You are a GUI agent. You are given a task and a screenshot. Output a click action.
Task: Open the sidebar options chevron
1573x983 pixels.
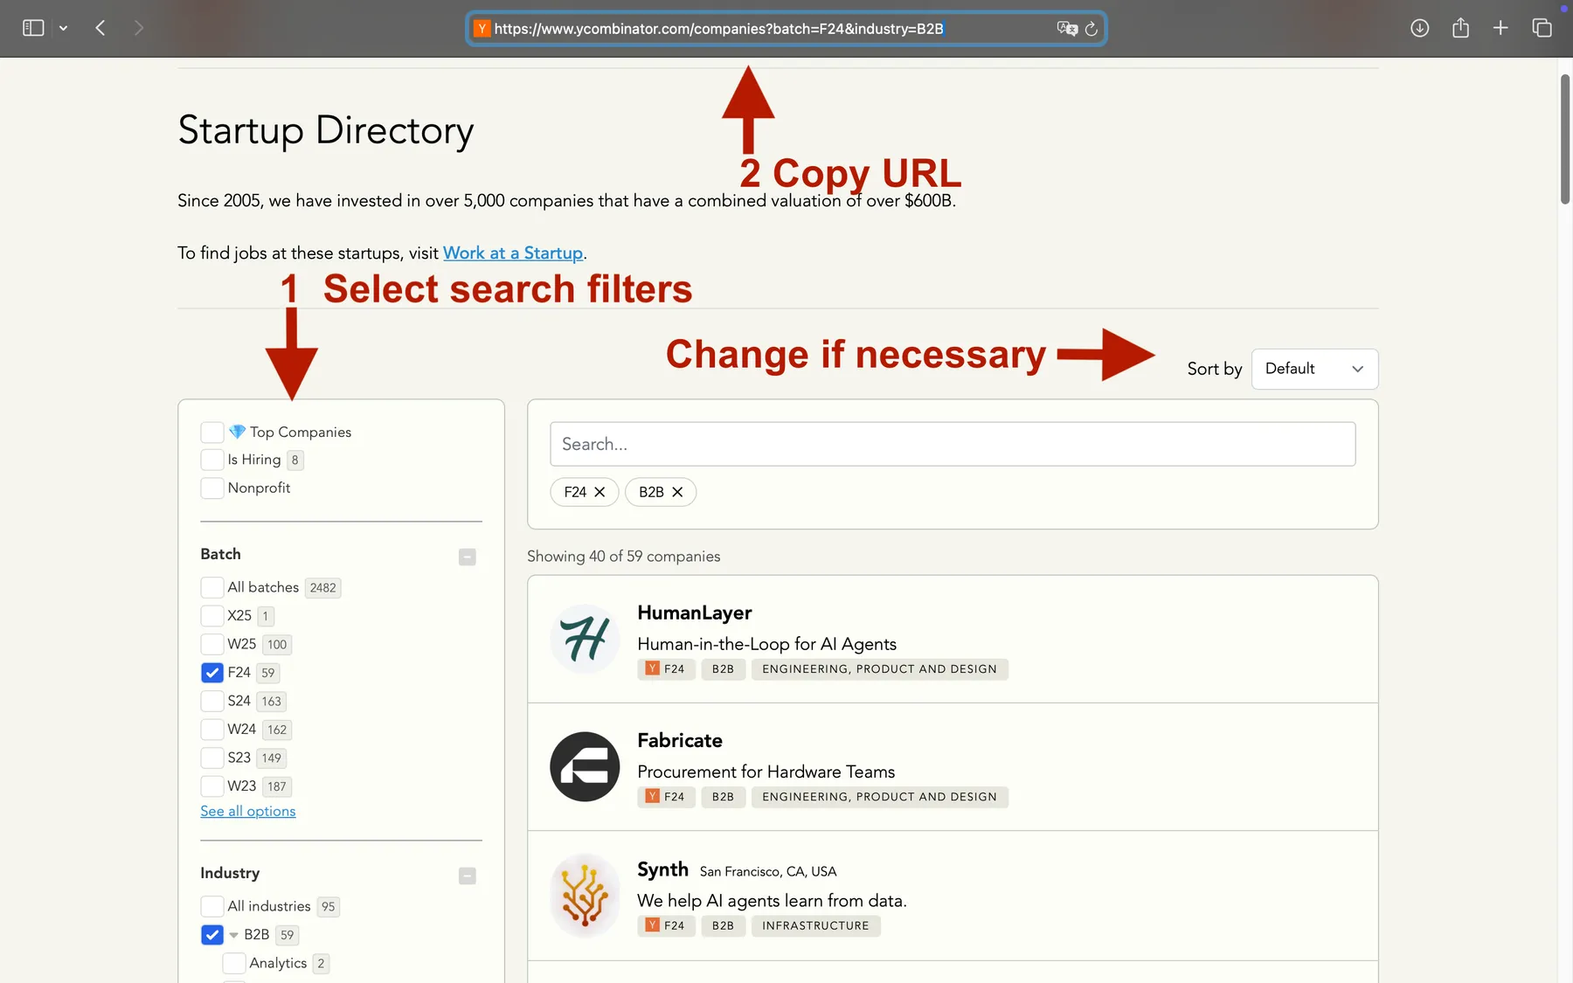[63, 28]
